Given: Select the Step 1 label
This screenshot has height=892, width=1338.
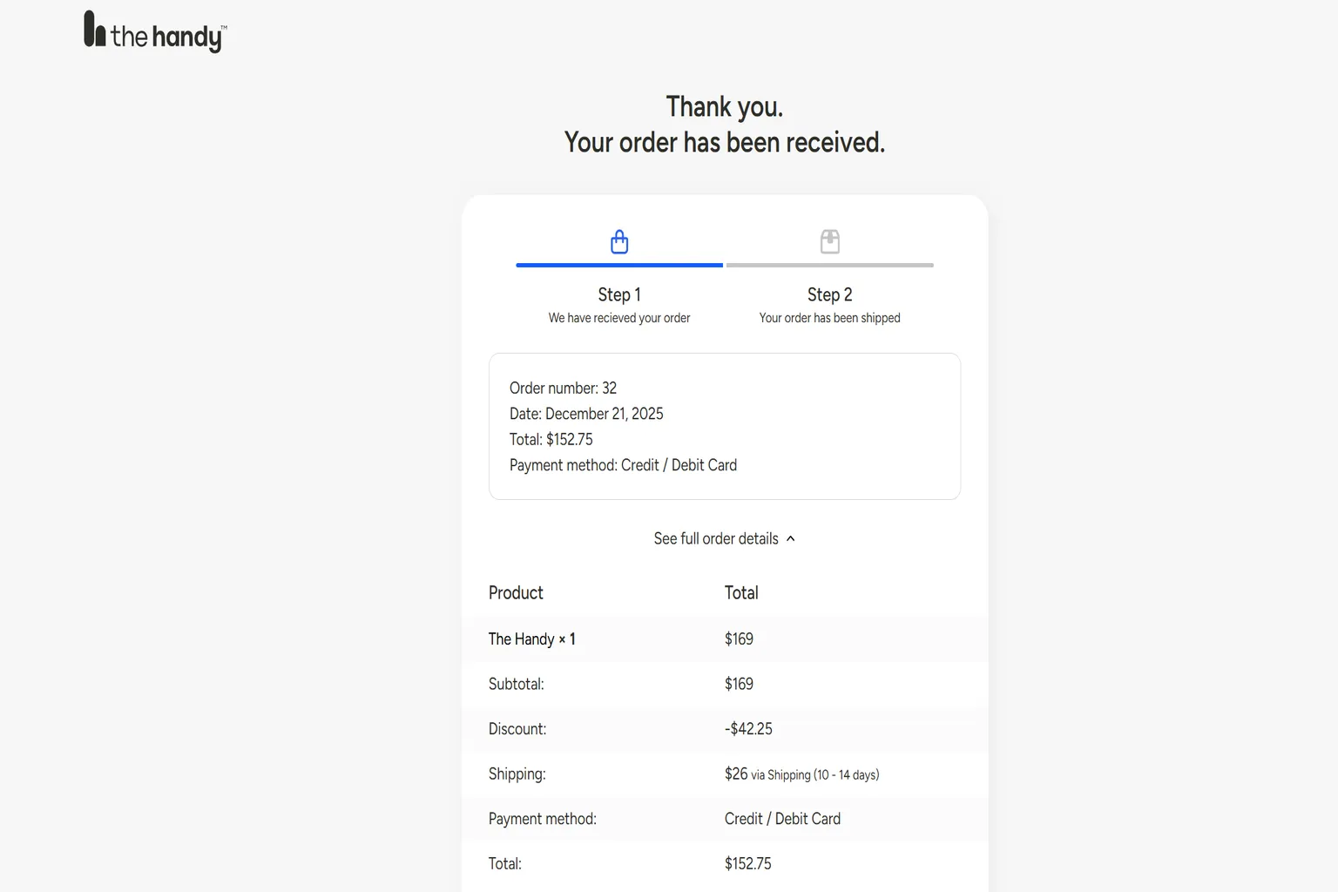Looking at the screenshot, I should [619, 294].
